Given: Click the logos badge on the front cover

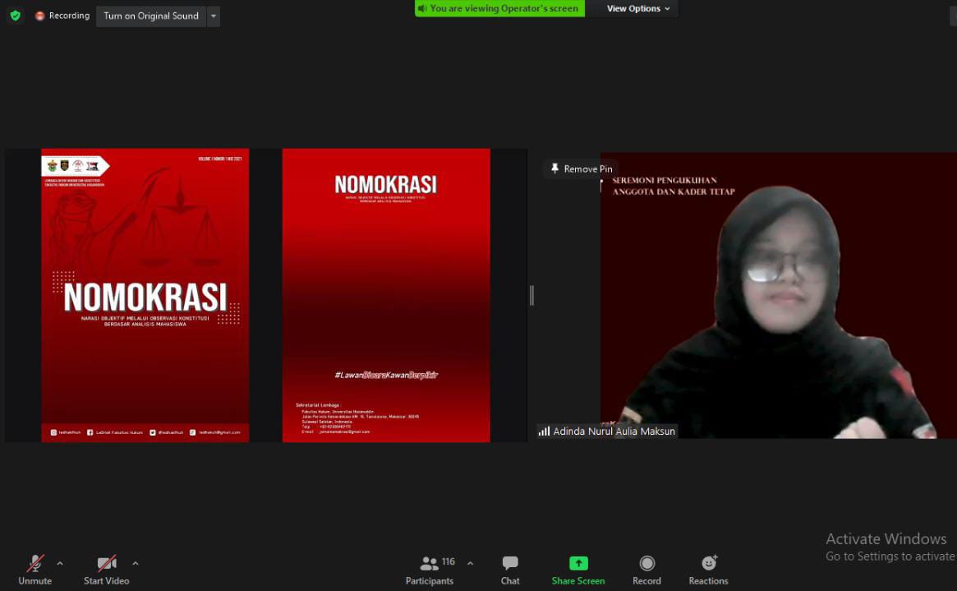Looking at the screenshot, I should (x=76, y=165).
